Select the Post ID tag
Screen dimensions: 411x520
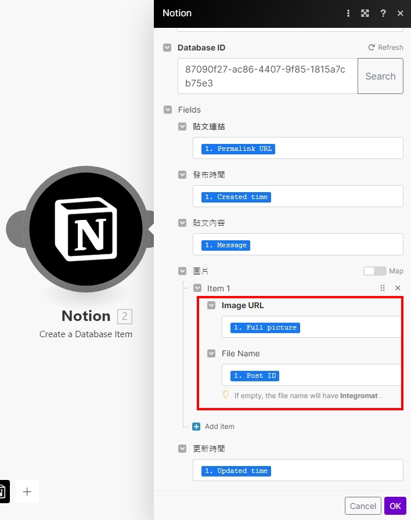[x=255, y=375]
